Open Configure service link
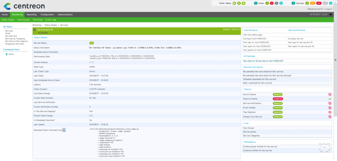This screenshot has width=337, height=161. coord(296,39)
